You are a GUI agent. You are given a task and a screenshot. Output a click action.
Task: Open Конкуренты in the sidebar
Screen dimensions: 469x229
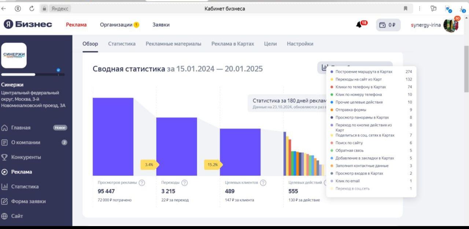(26, 157)
